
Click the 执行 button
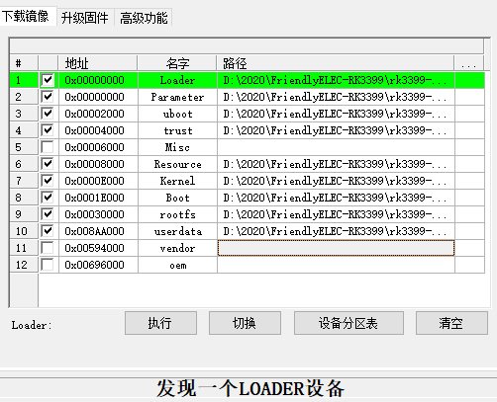point(160,323)
